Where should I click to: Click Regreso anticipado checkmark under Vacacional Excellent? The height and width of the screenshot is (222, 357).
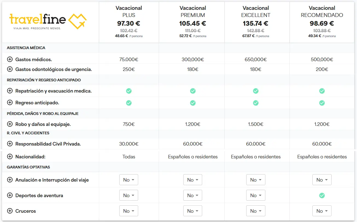coord(256,103)
